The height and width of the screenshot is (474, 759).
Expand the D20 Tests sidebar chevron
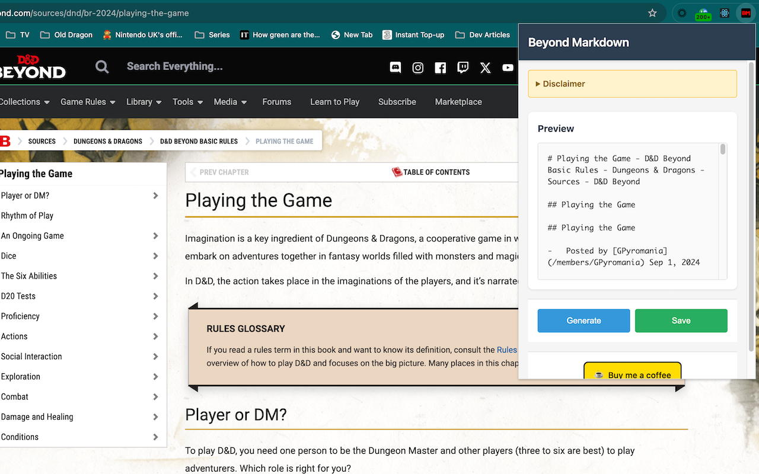coord(155,296)
